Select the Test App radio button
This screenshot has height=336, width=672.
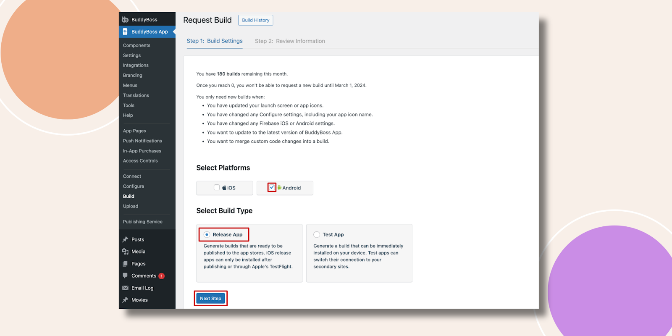(x=317, y=234)
